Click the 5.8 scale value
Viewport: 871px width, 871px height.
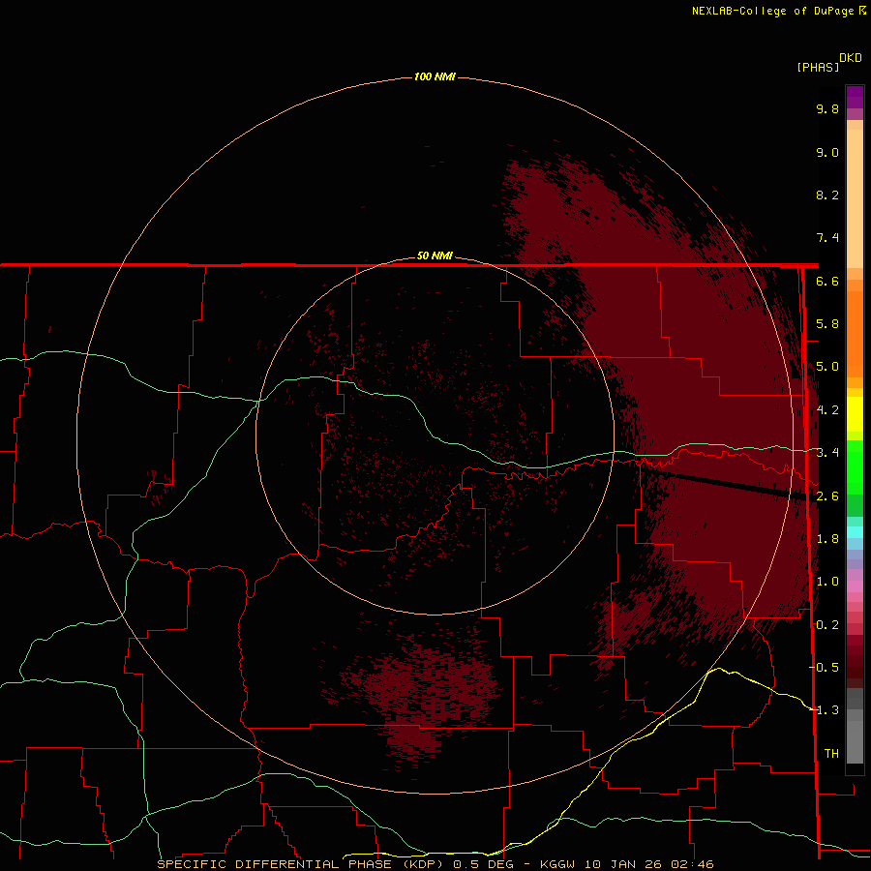(x=827, y=324)
